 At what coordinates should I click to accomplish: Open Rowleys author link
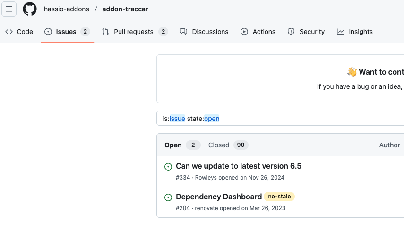(x=206, y=178)
